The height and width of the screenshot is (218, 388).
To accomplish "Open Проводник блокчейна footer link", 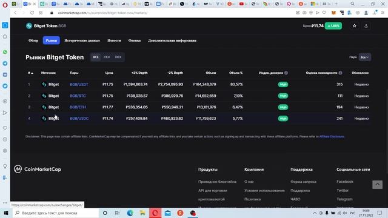I will [x=217, y=182].
